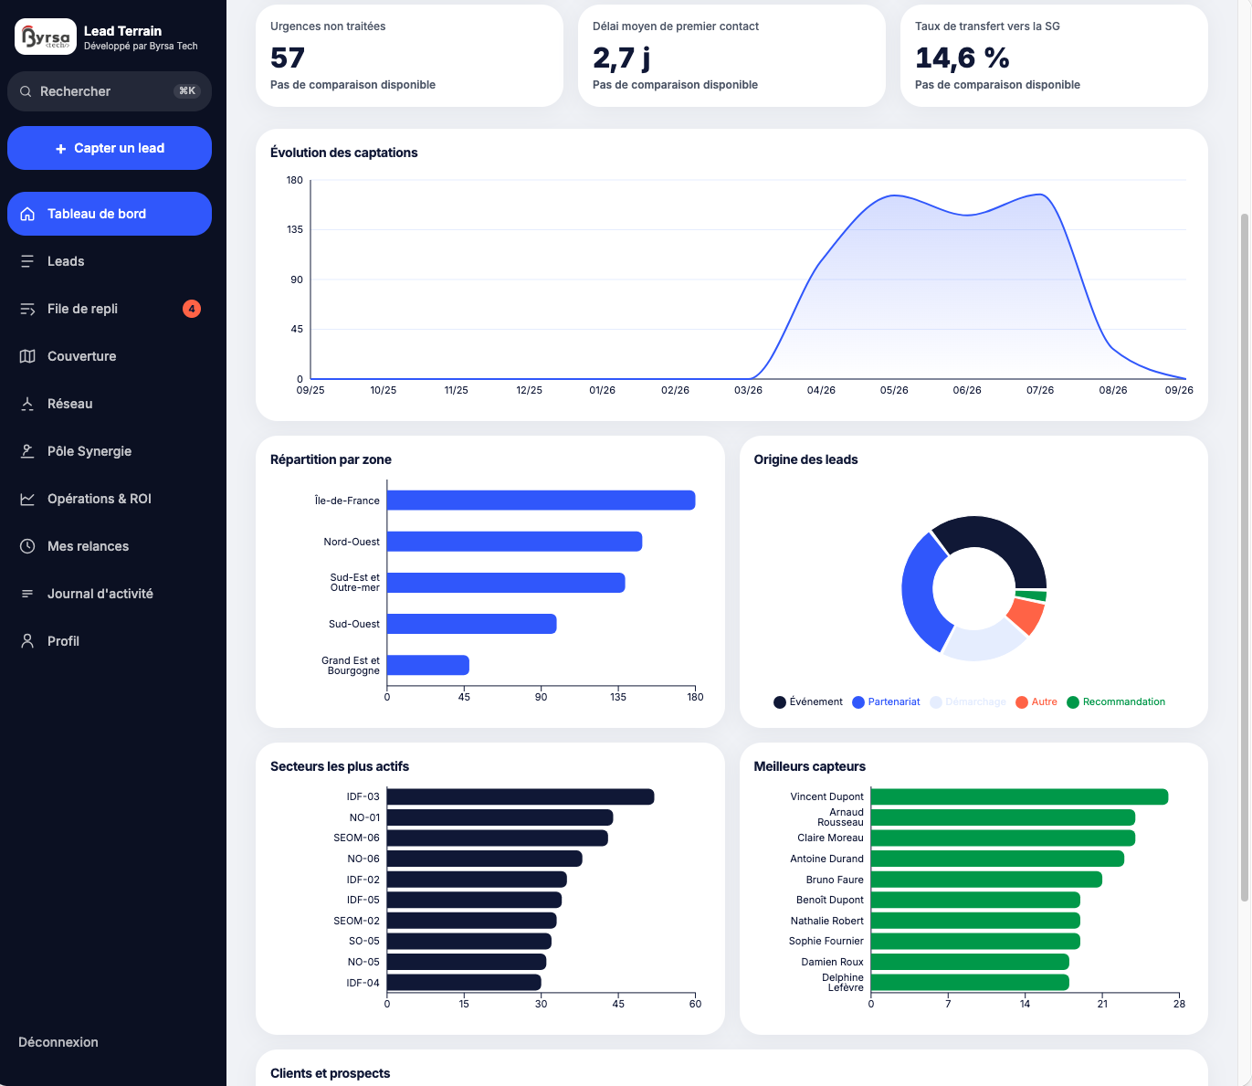Click the Profil person icon
The width and height of the screenshot is (1252, 1086).
click(27, 641)
